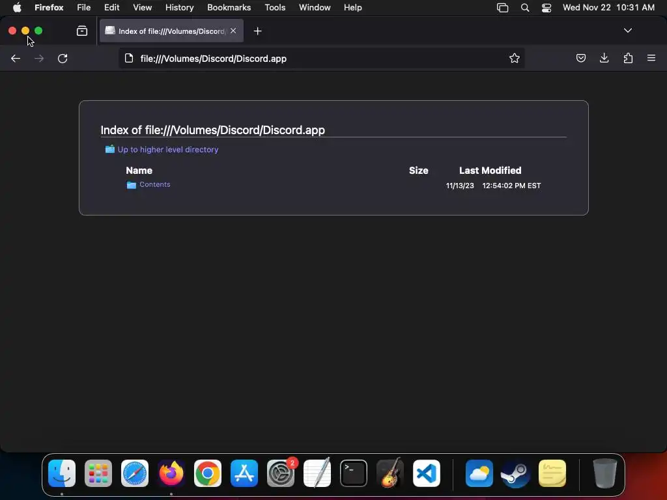Image resolution: width=667 pixels, height=500 pixels.
Task: Go back to the previous page
Action: 16,58
